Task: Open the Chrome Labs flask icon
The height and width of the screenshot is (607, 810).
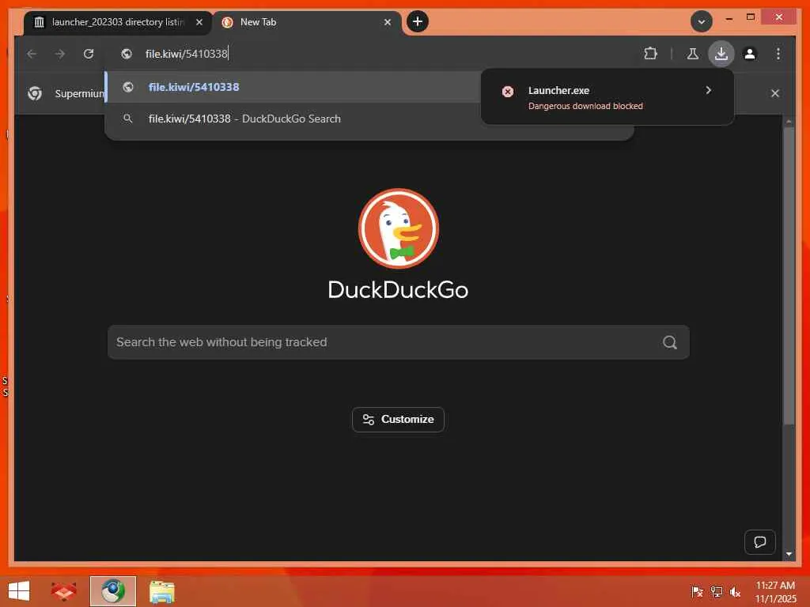Action: [693, 54]
